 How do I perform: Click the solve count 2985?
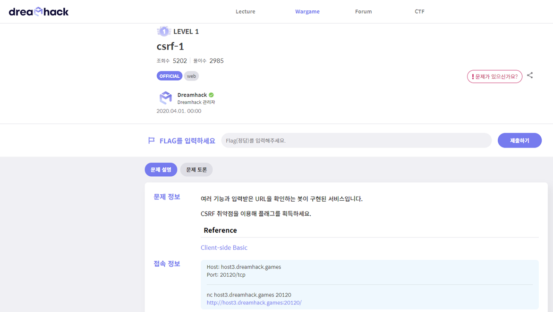[217, 61]
